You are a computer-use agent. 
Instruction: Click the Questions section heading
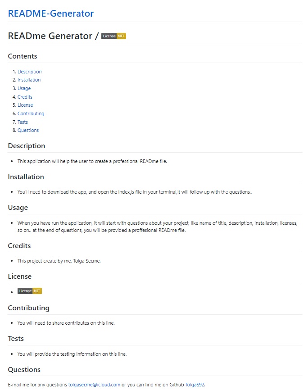point(24,370)
